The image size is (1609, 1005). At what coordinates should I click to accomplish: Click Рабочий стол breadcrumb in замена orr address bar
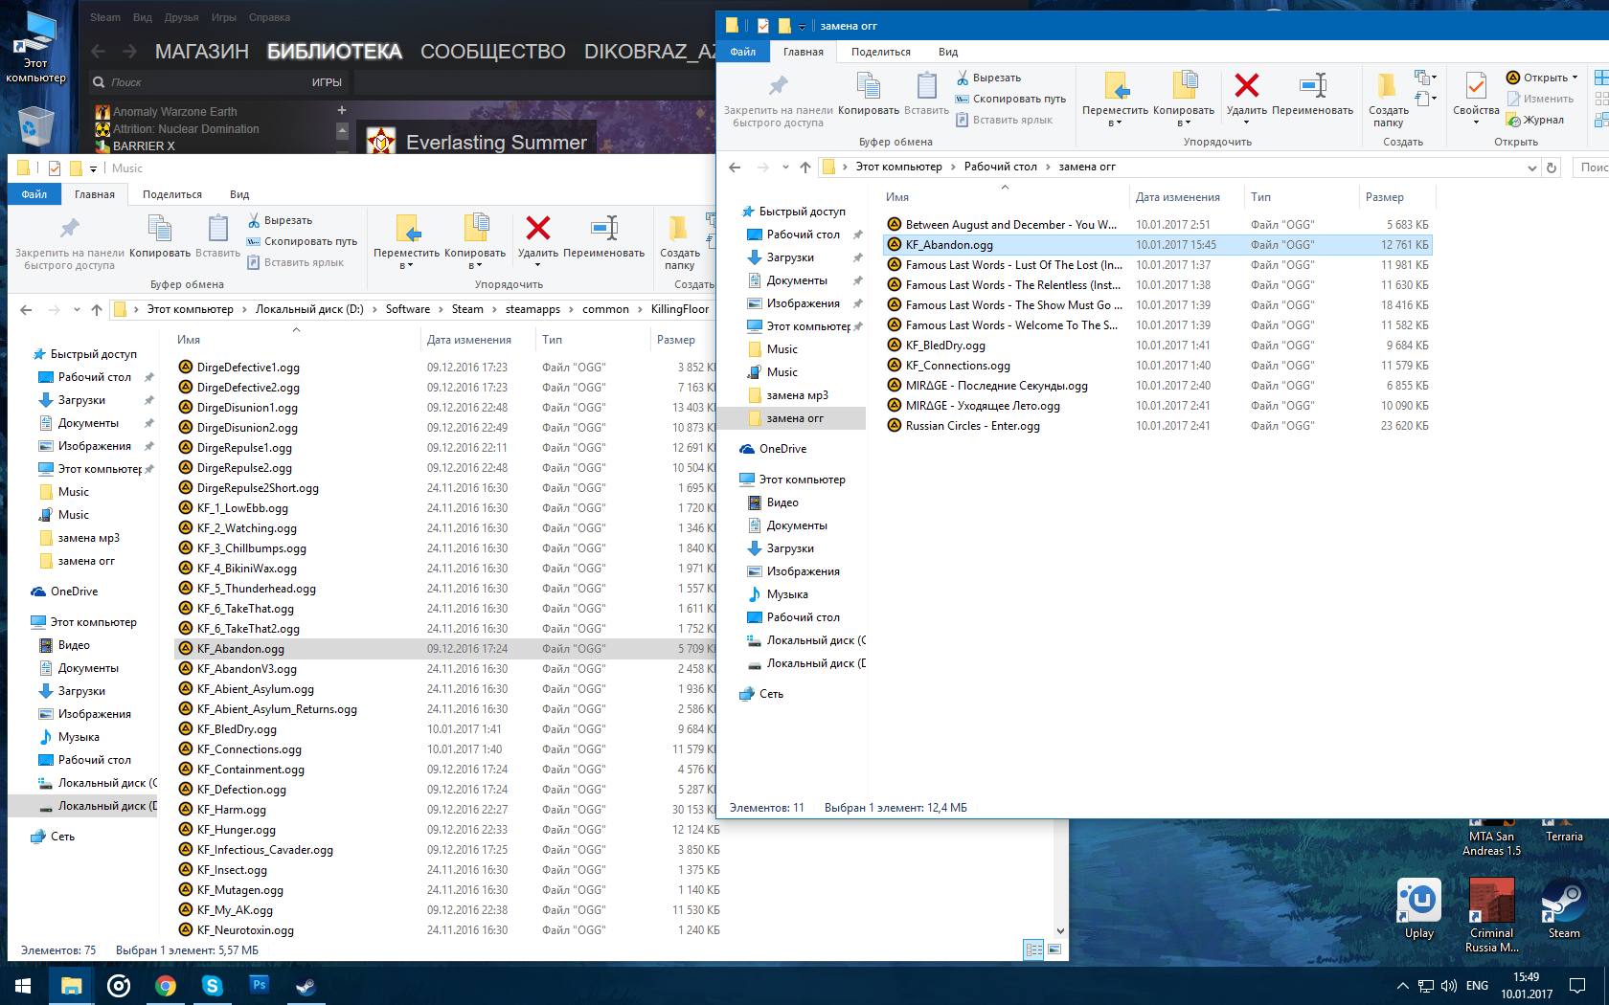pos(1000,167)
